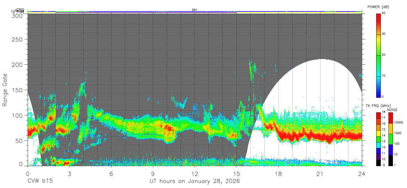Click the 15 label on TX FRQ scale

click(x=384, y=130)
